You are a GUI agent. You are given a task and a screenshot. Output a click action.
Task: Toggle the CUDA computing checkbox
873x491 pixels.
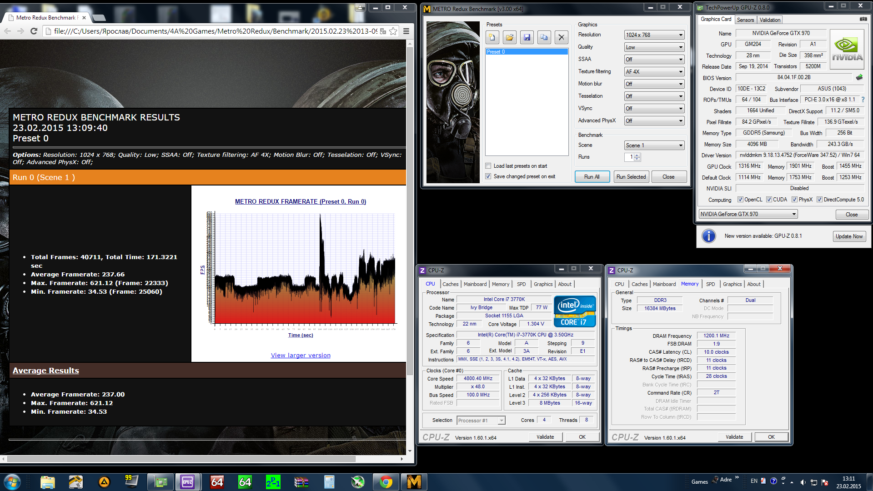(x=769, y=200)
